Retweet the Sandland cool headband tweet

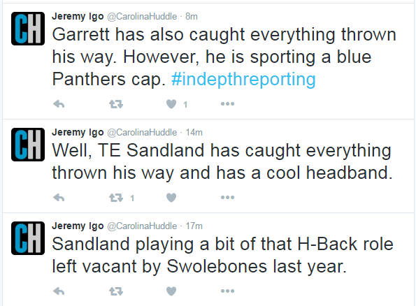pyautogui.click(x=116, y=198)
